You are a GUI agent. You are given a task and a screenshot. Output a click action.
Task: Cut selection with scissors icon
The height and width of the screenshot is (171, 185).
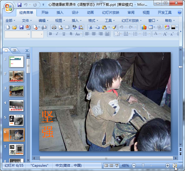91,27
